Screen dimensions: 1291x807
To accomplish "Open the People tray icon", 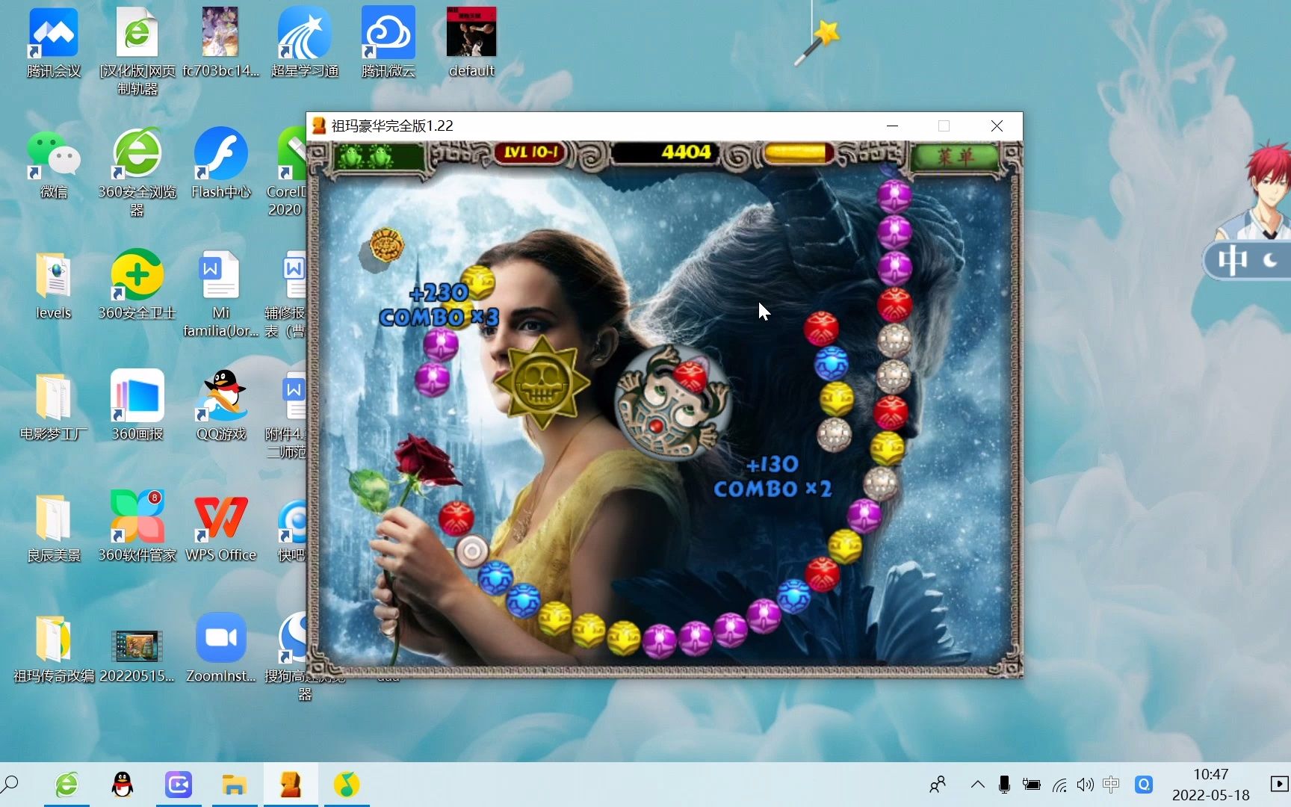I will click(x=938, y=785).
